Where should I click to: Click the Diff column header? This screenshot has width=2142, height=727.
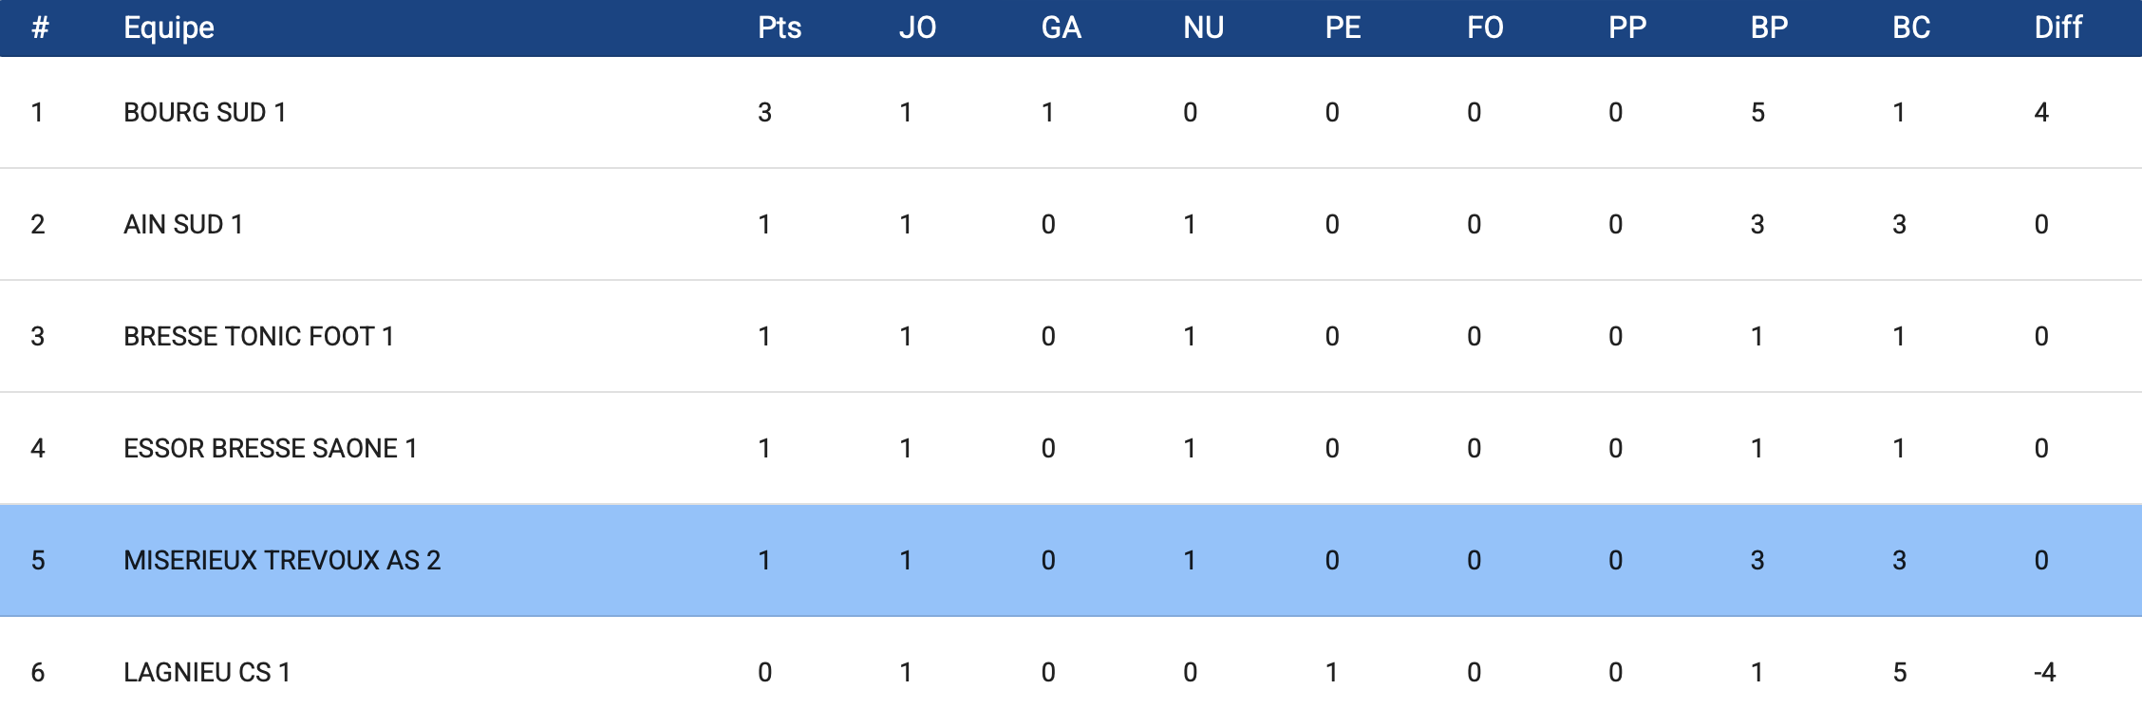[2057, 28]
